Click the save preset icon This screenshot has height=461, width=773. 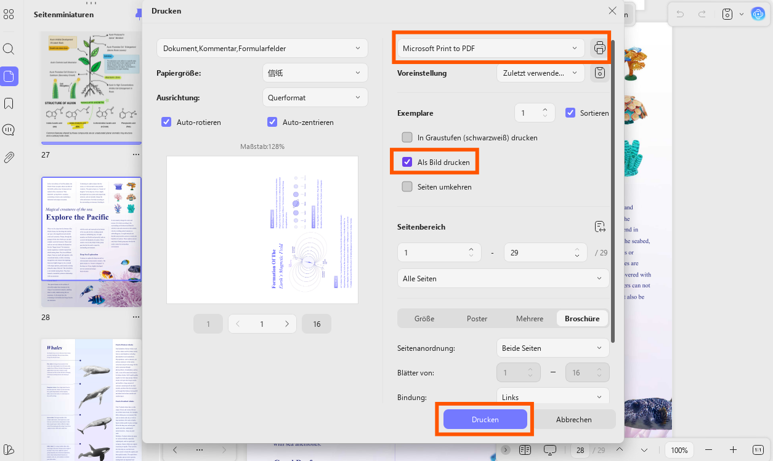[x=599, y=73]
